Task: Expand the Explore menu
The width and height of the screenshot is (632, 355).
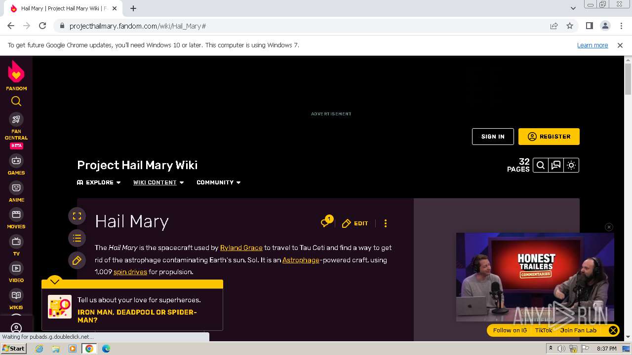Action: pyautogui.click(x=99, y=182)
